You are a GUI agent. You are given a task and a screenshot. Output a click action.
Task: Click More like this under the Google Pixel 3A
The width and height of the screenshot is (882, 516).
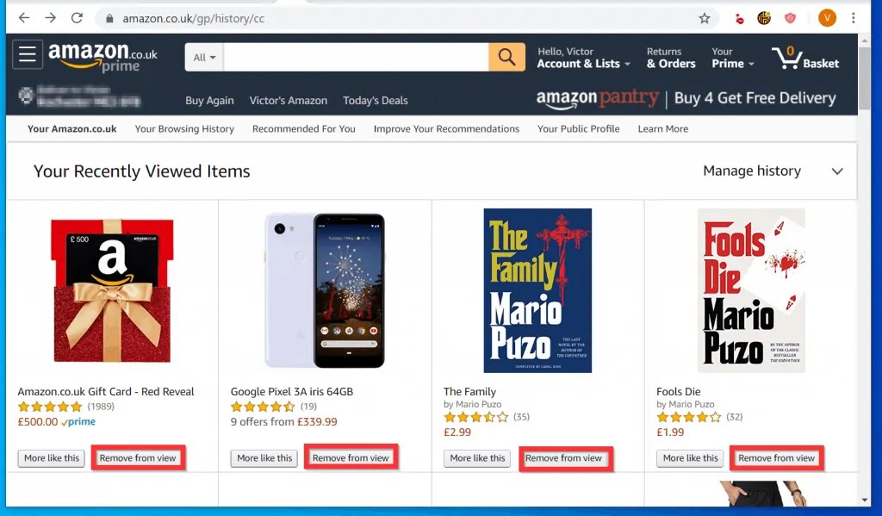(x=264, y=458)
